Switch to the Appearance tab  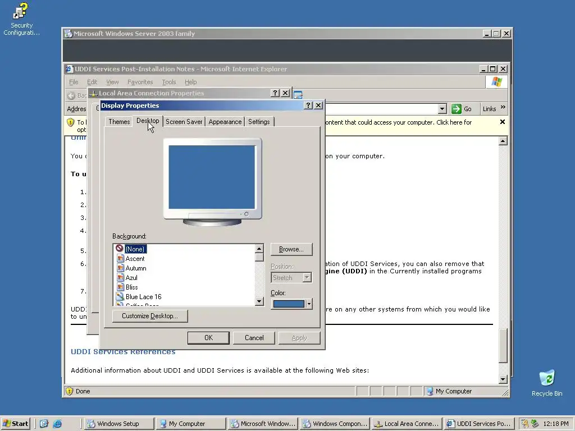[x=225, y=122]
